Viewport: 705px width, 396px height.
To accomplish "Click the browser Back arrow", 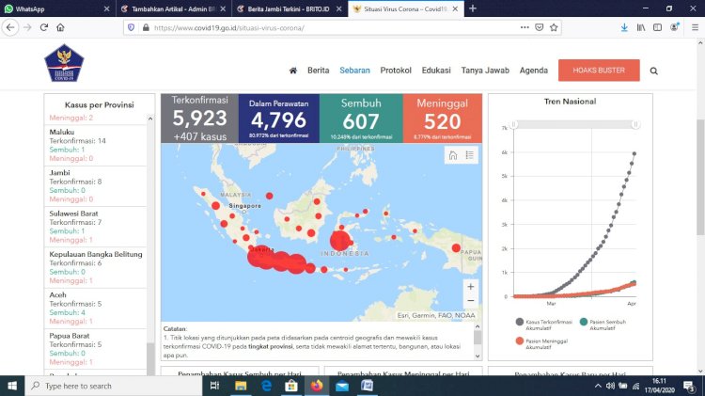I will coord(10,27).
